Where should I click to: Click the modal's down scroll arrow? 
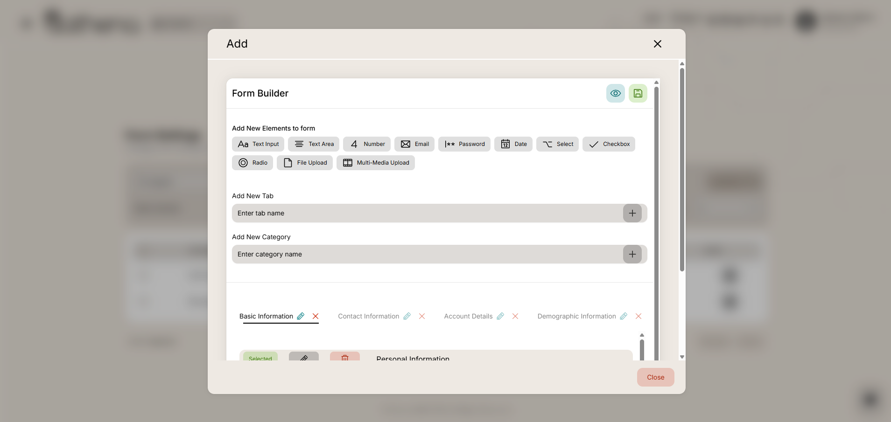coord(682,357)
